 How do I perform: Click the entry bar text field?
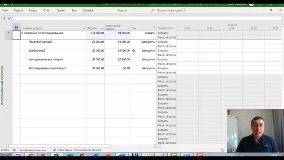coord(148,18)
